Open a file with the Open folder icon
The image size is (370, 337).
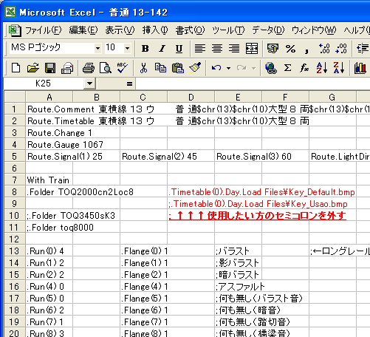click(x=33, y=68)
